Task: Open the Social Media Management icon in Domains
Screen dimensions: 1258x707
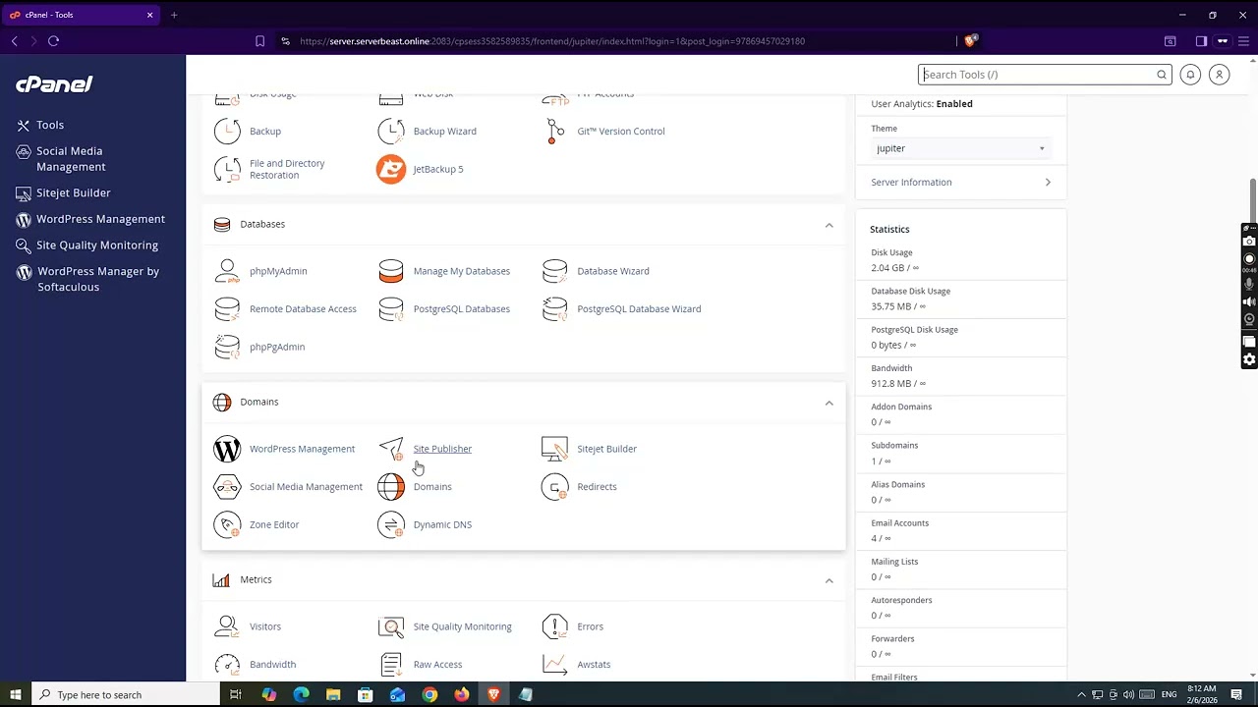Action: 227,487
